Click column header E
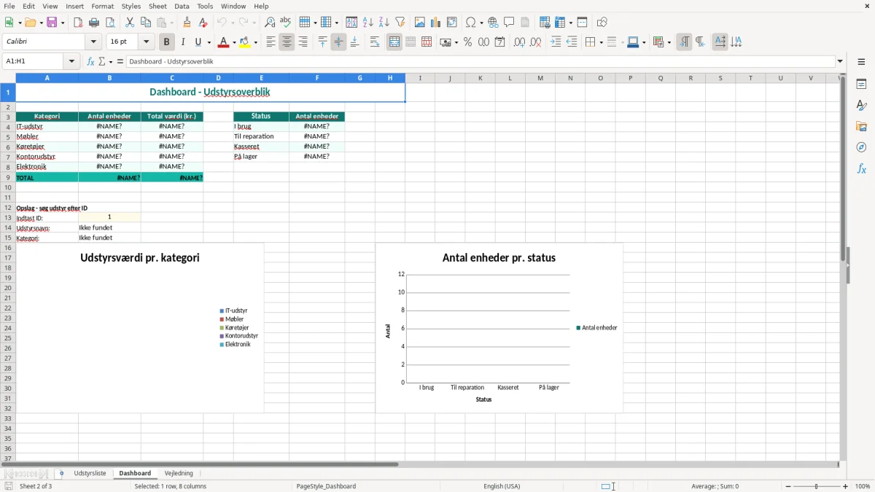This screenshot has width=875, height=492. 261,78
